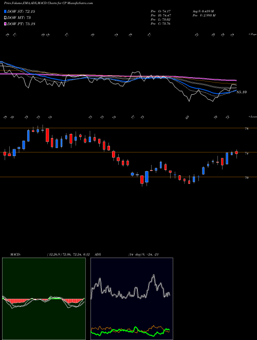Click the white DOW MT legend swatch

click(x=6, y=18)
